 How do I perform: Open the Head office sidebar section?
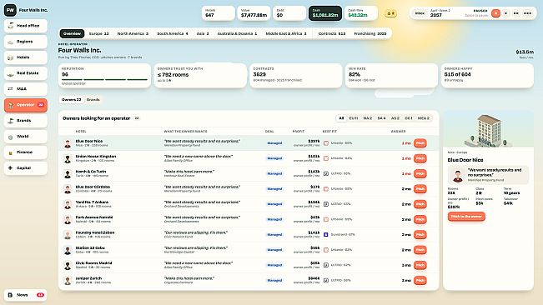(x=26, y=26)
